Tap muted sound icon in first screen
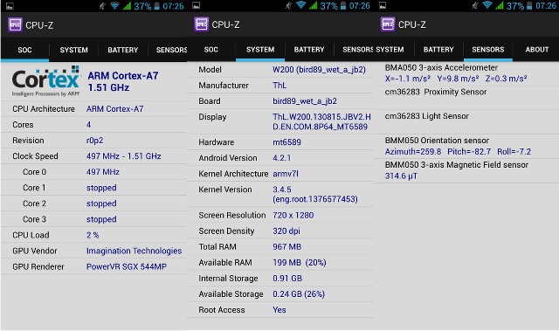The image size is (559, 331). (102, 6)
